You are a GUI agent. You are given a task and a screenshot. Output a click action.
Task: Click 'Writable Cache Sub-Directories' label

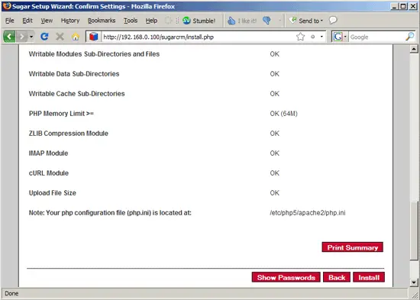click(76, 93)
